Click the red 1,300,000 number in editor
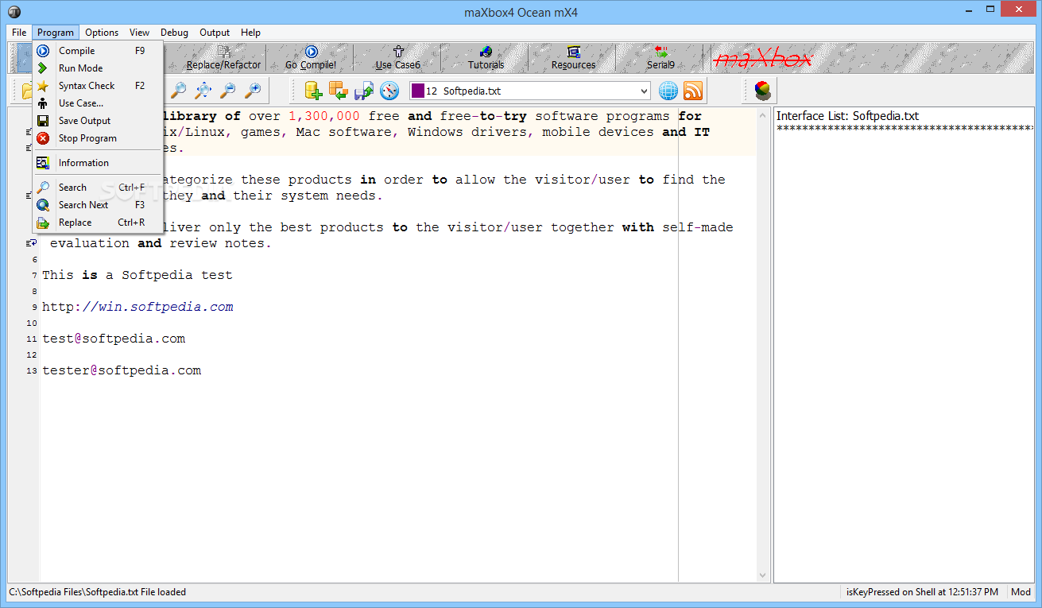The width and height of the screenshot is (1042, 608). [x=324, y=116]
